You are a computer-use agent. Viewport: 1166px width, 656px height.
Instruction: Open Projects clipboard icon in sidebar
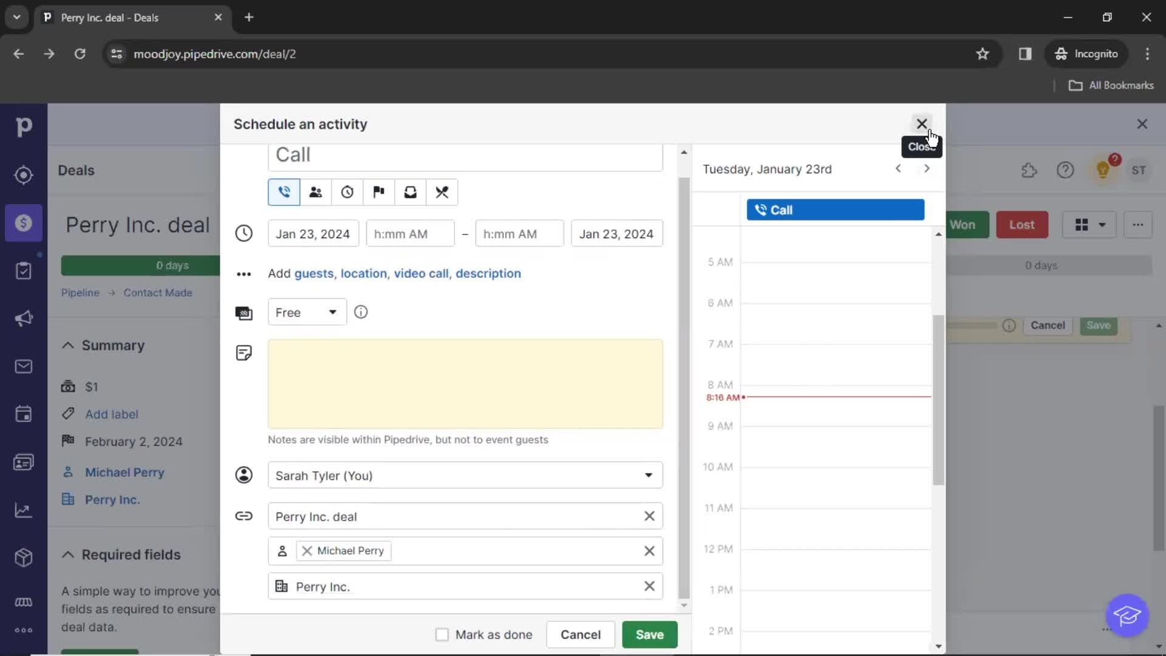pos(24,271)
